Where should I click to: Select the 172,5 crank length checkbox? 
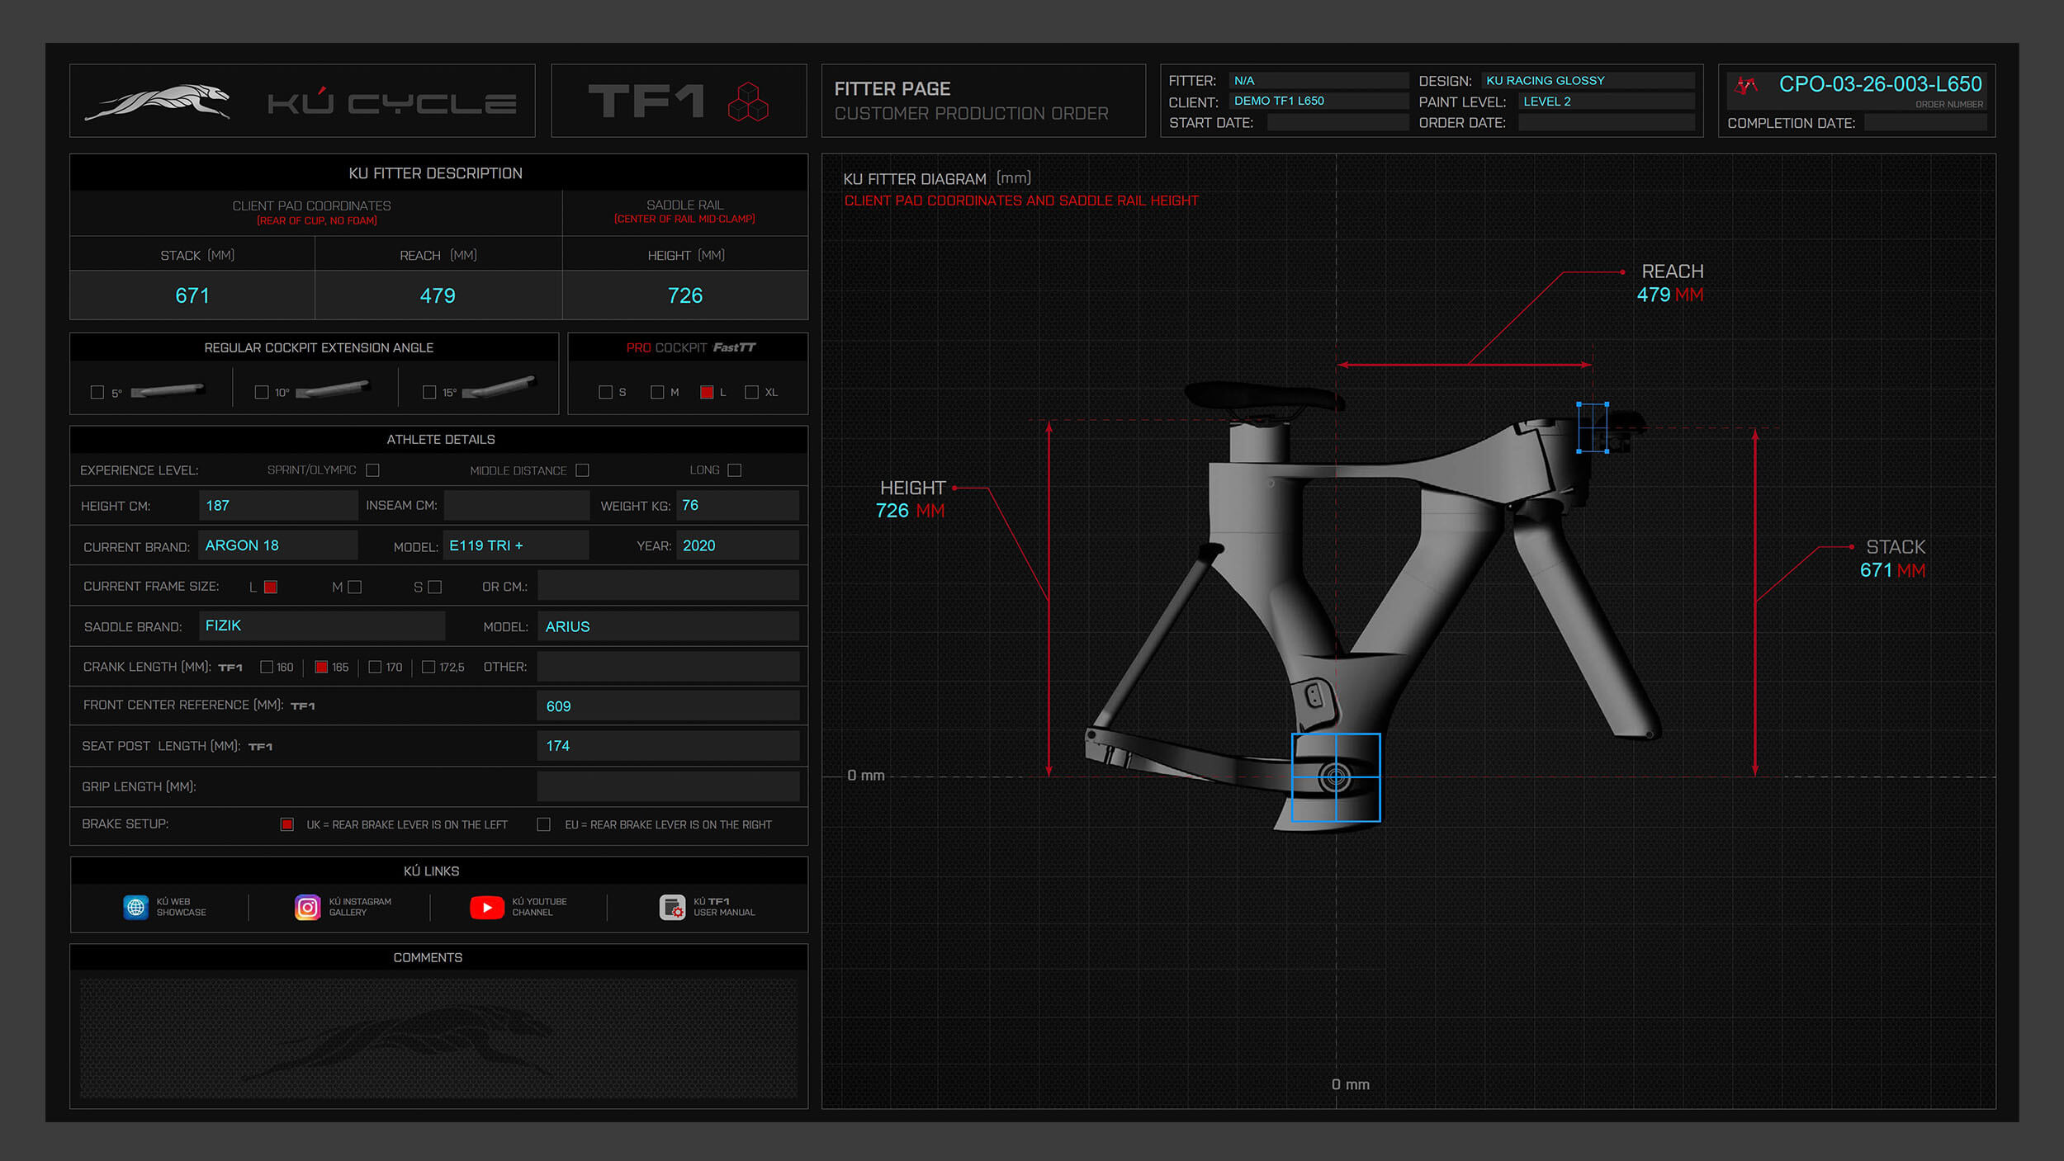[428, 667]
